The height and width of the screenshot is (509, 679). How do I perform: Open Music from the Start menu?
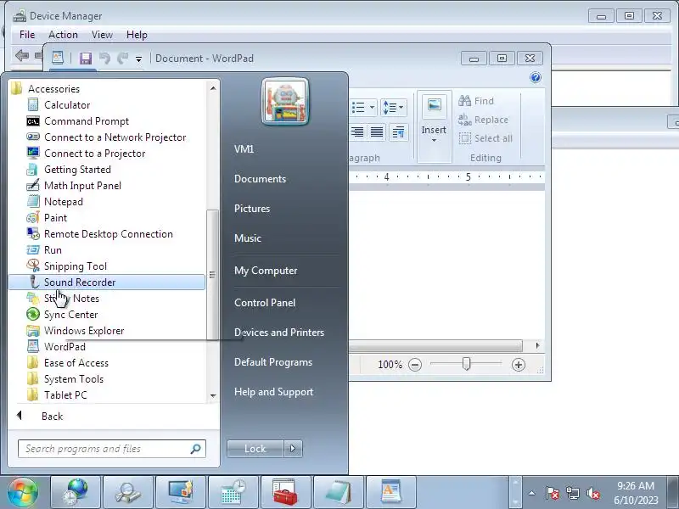coord(248,238)
